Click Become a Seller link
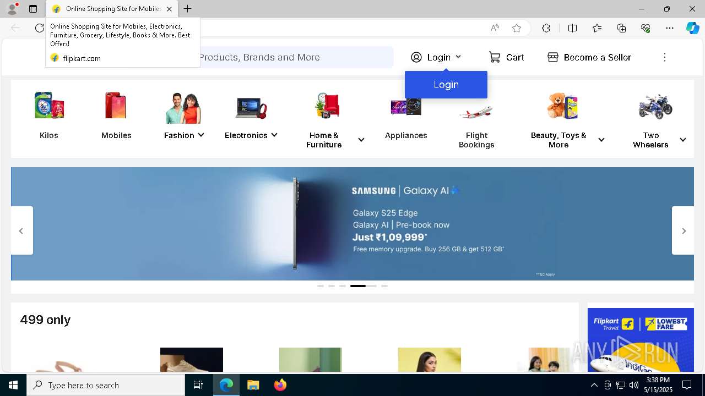Viewport: 705px width, 396px height. click(589, 57)
